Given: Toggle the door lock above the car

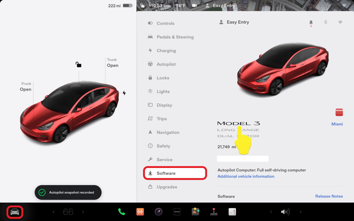Looking at the screenshot, I should [x=78, y=64].
